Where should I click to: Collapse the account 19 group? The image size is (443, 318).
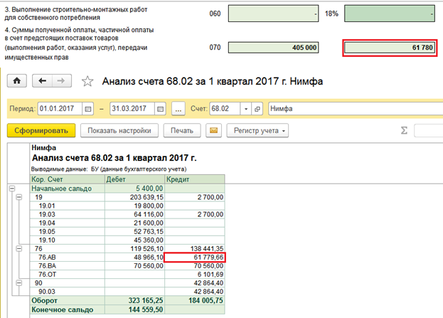click(19, 197)
